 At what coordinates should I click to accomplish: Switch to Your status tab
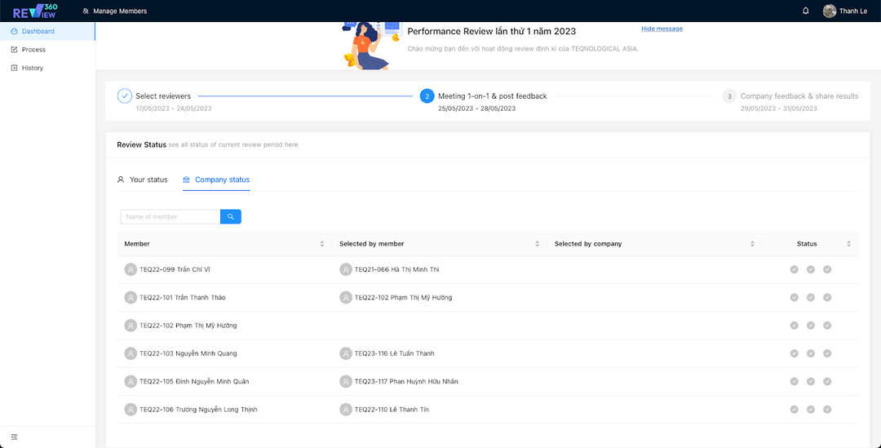143,180
